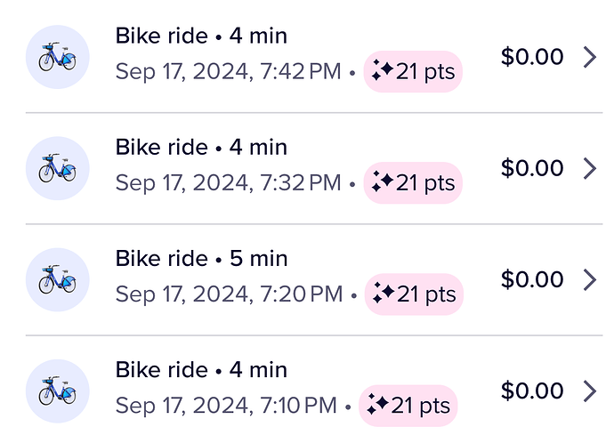614x443 pixels.
Task: Select the $0.00 price of the 7:32 PM ride
Action: [x=532, y=169]
